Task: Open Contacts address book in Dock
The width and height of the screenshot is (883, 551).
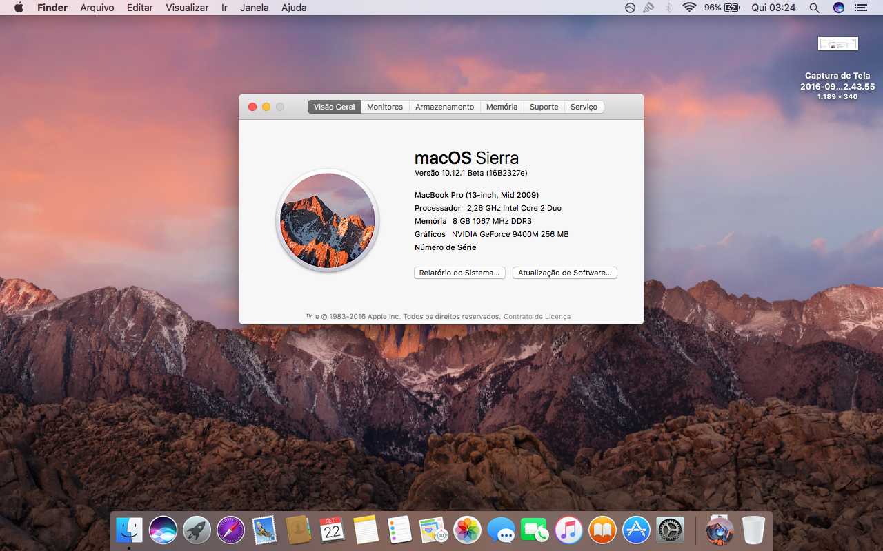Action: point(298,530)
